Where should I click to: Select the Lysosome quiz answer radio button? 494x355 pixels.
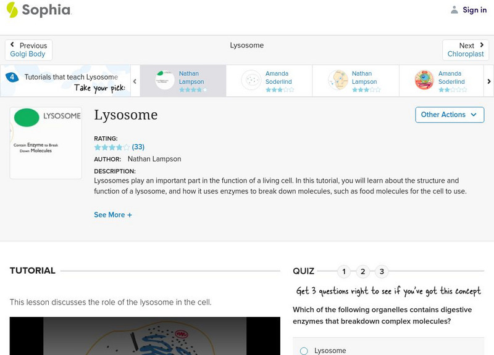pyautogui.click(x=304, y=351)
